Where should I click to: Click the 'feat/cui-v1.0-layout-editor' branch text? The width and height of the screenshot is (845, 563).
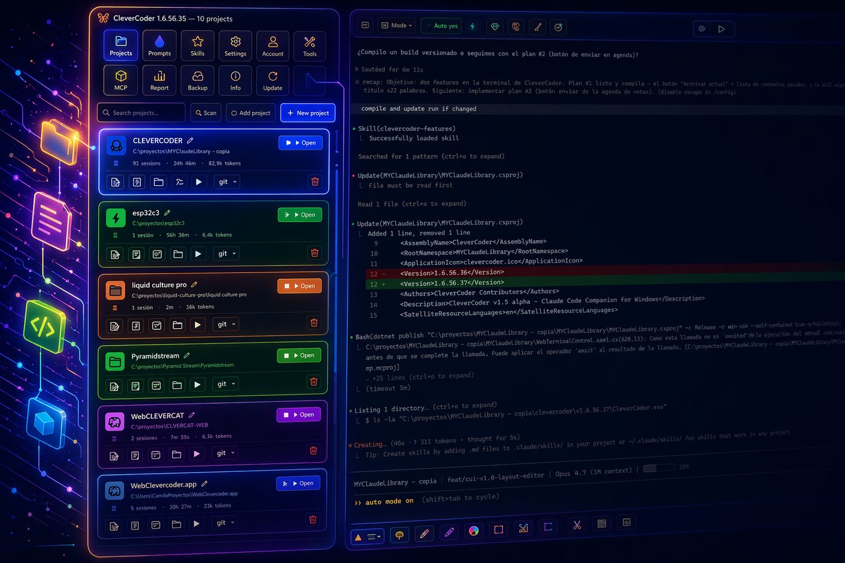pyautogui.click(x=496, y=477)
